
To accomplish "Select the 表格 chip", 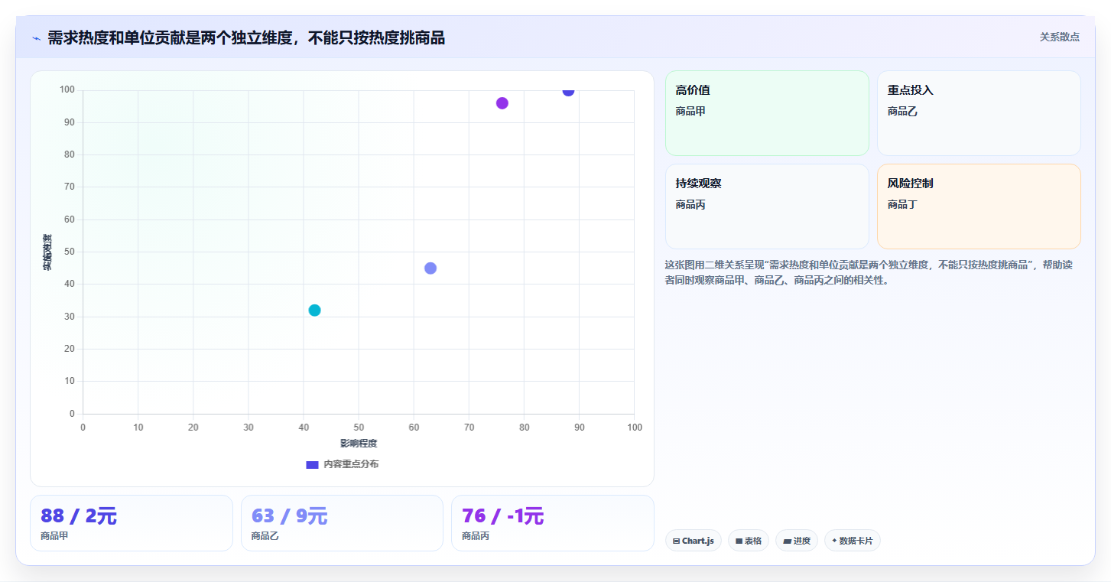I will tap(749, 541).
